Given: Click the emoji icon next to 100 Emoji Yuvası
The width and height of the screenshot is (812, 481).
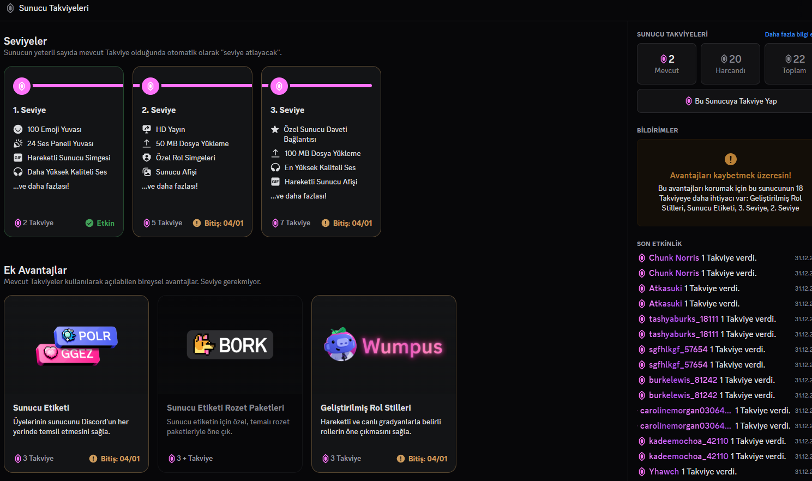Looking at the screenshot, I should [18, 129].
